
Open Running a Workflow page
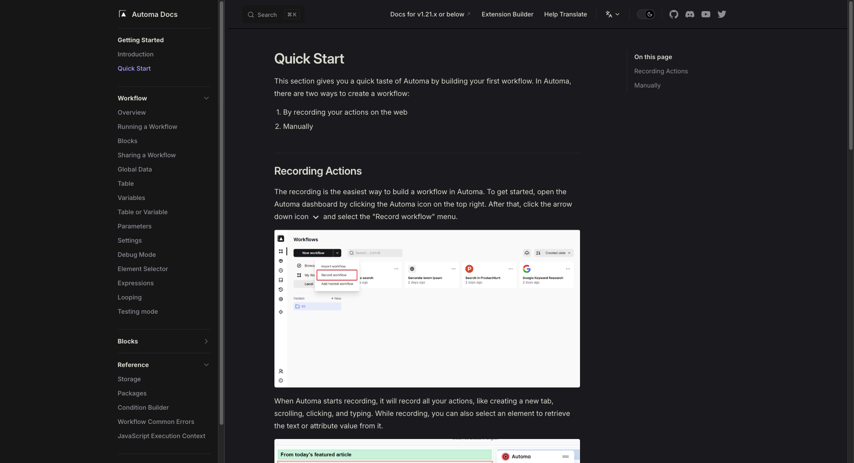pos(147,127)
